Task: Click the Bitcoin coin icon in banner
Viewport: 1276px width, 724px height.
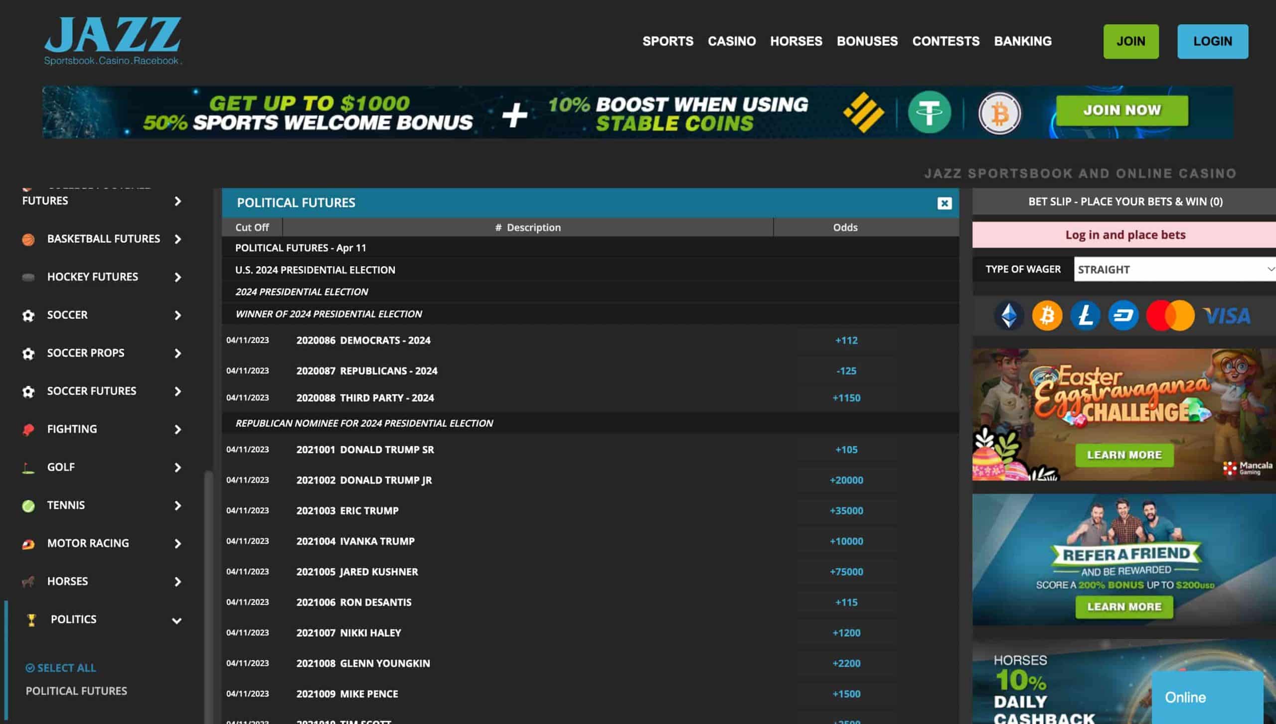Action: [x=999, y=114]
